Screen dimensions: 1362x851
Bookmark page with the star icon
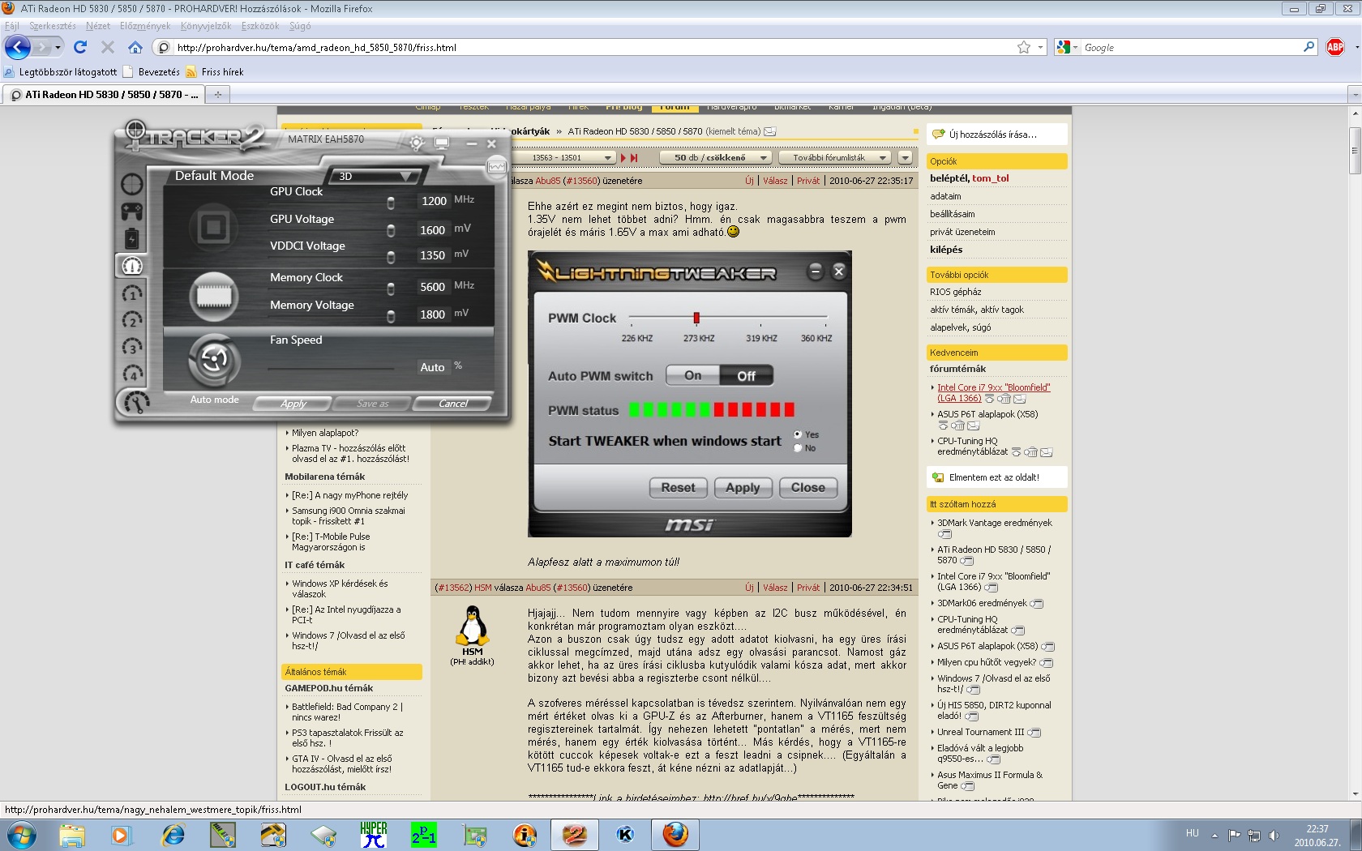click(1024, 47)
